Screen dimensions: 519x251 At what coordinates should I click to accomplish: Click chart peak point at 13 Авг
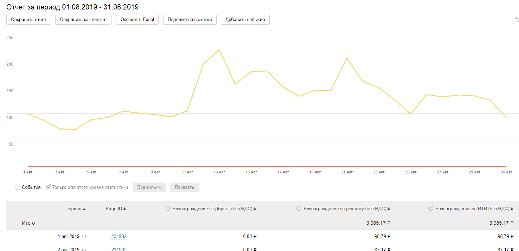click(x=219, y=49)
